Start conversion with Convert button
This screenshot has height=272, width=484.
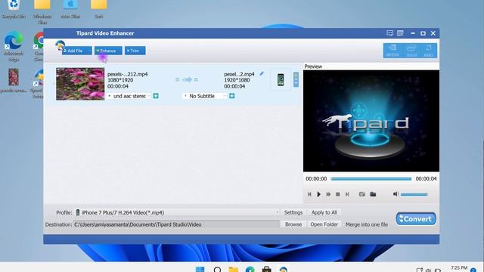(x=416, y=218)
